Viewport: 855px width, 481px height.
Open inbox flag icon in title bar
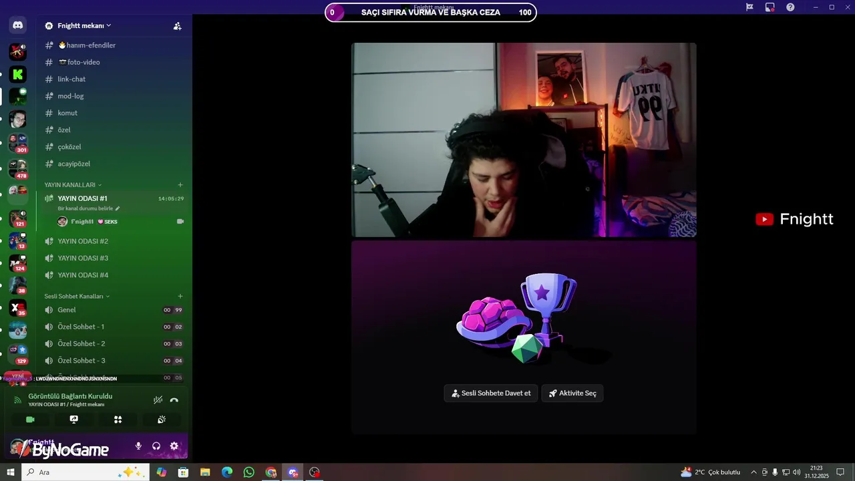[749, 7]
